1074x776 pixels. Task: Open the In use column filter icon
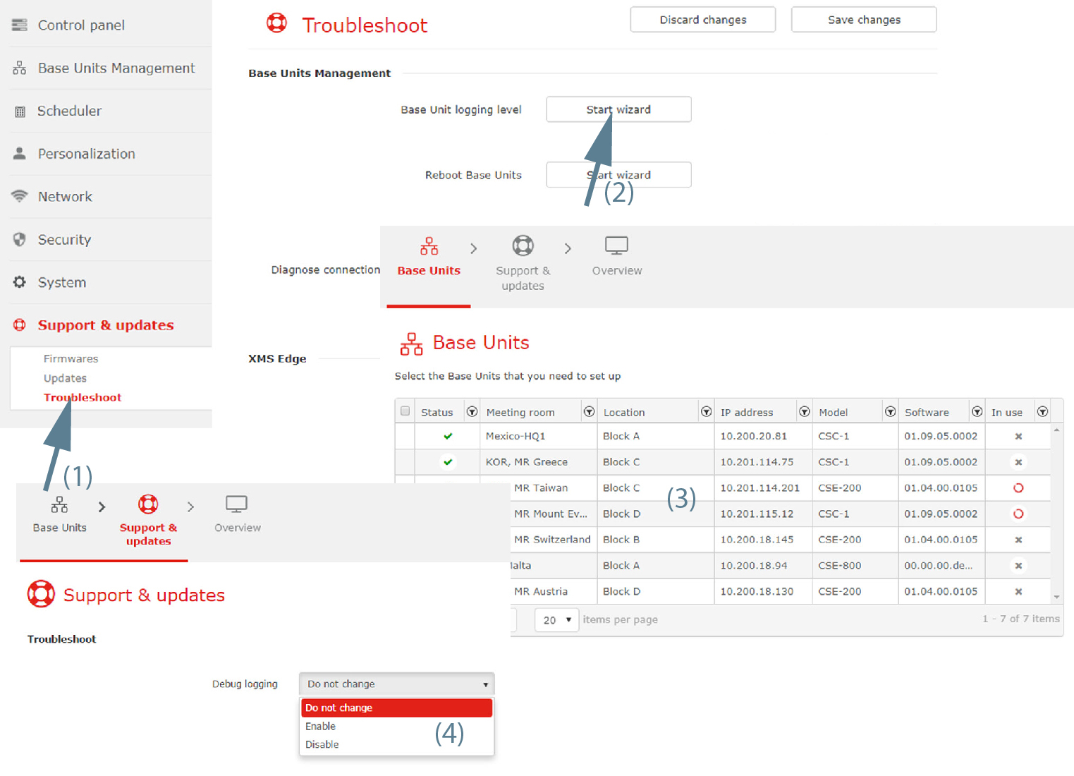pos(1042,411)
